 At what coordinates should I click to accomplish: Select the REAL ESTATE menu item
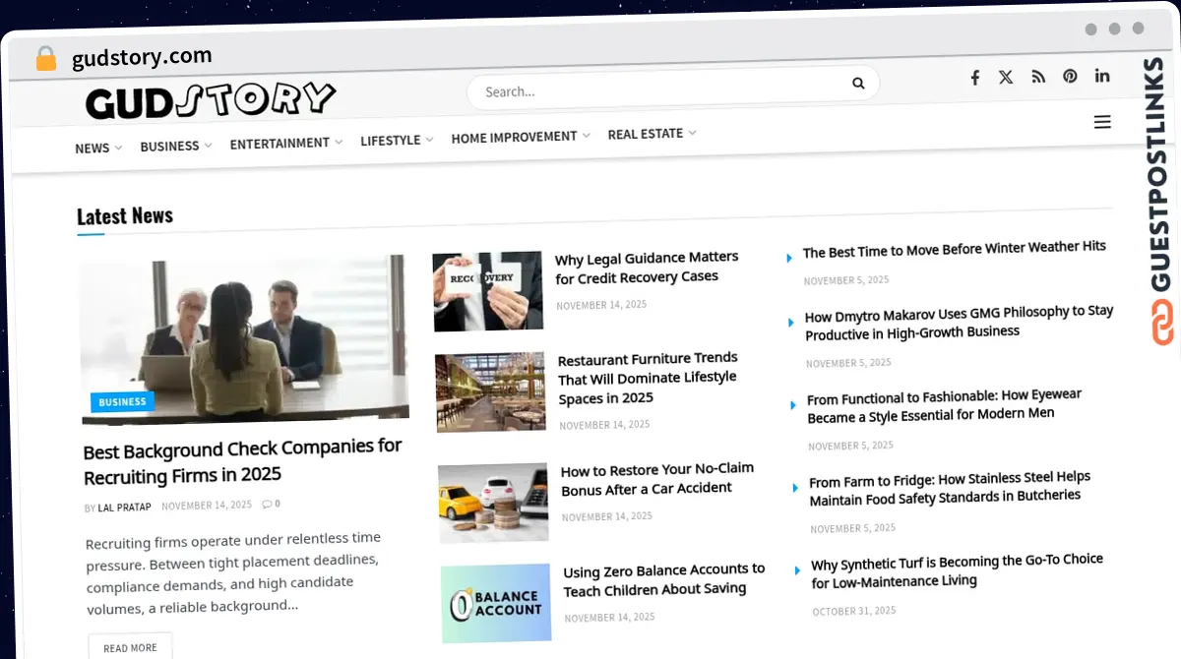[x=645, y=133]
